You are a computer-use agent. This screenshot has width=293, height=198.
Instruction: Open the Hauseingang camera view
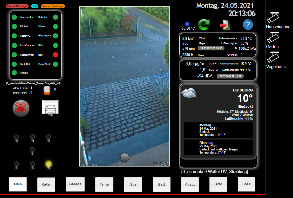(x=273, y=18)
